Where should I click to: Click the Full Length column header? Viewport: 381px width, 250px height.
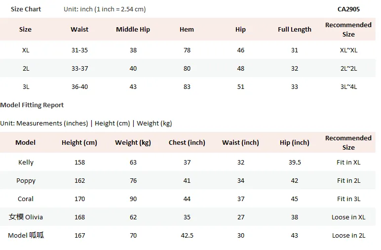(x=295, y=30)
